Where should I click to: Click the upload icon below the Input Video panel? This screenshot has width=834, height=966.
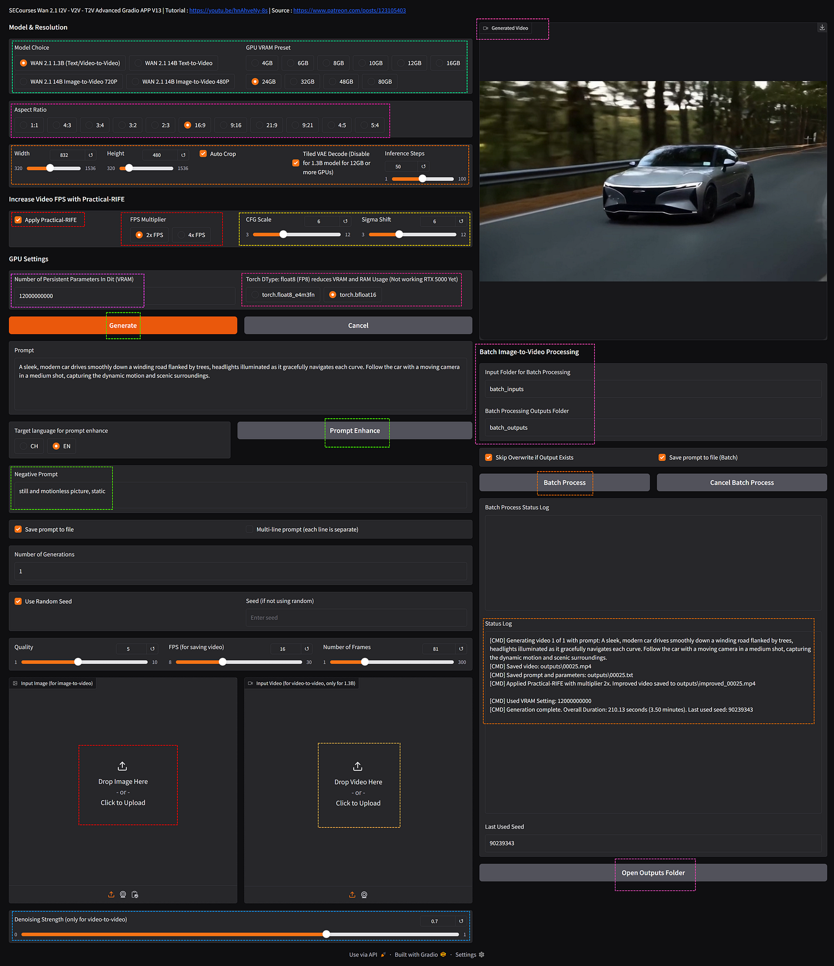click(352, 895)
